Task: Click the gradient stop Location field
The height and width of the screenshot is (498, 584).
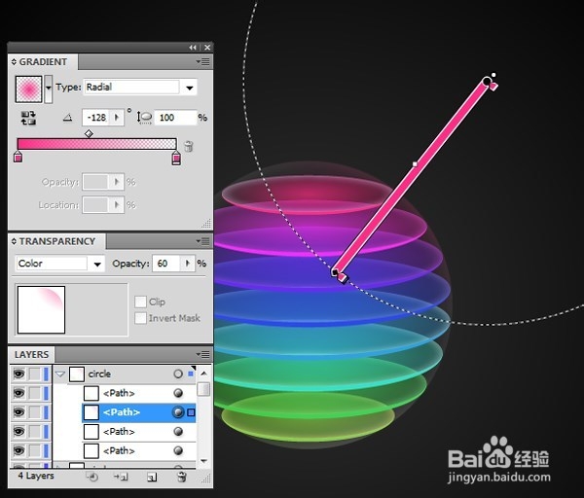Action: click(x=95, y=205)
